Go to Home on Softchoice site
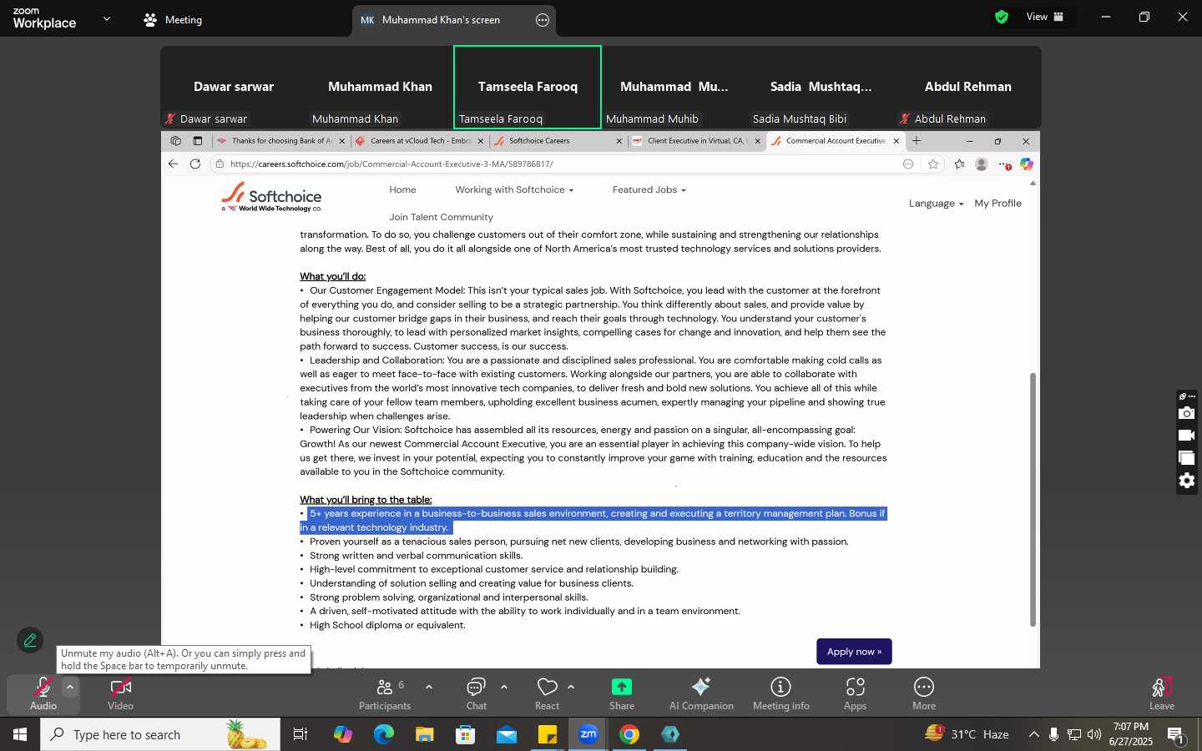 tap(402, 190)
